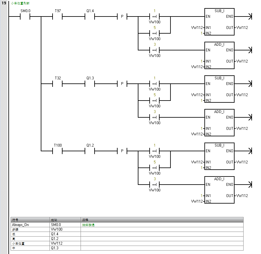Select the bottommost ADD_I instruction box
The width and height of the screenshot is (261, 254).
[219, 190]
